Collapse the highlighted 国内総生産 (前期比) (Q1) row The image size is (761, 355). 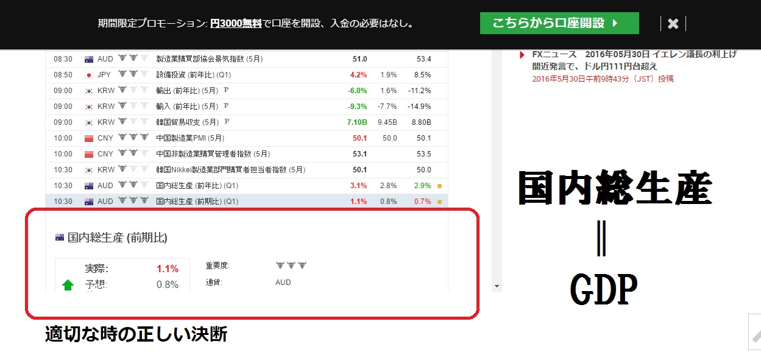pyautogui.click(x=197, y=202)
